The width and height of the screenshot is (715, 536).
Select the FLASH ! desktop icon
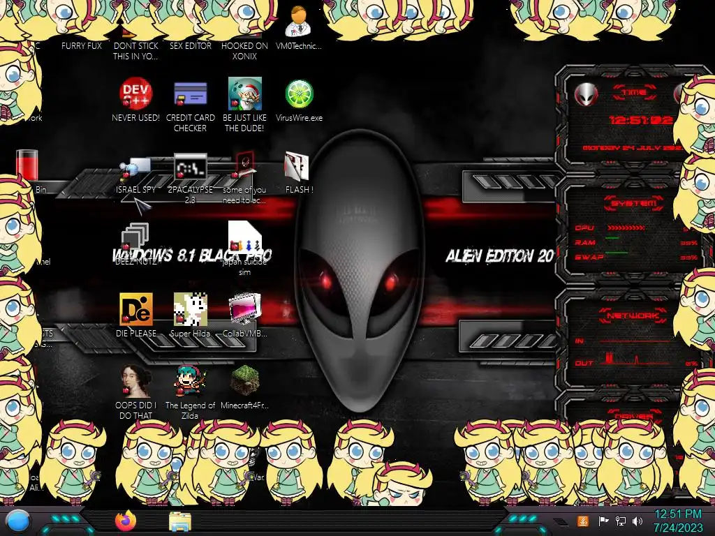click(297, 166)
